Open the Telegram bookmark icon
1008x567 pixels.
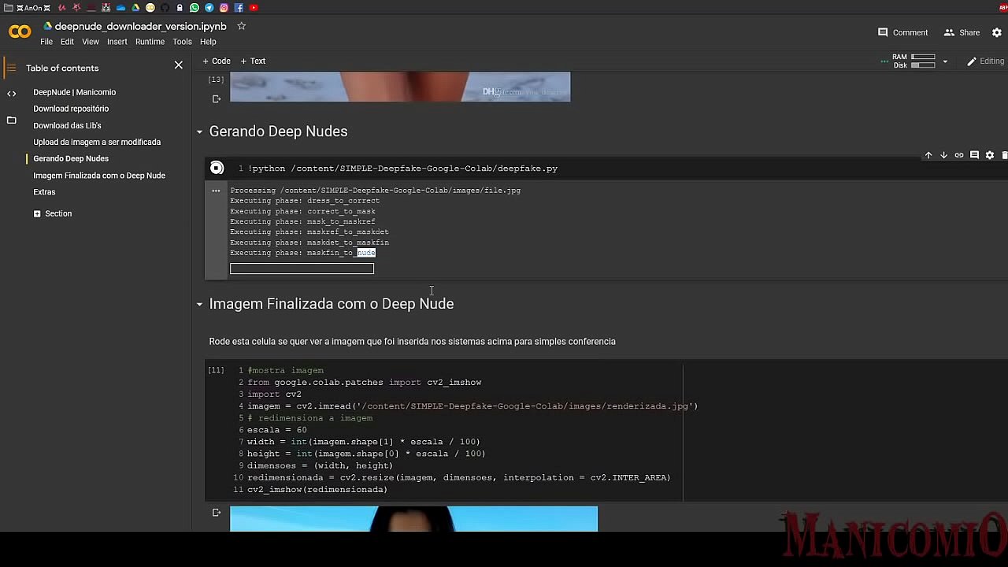point(209,8)
